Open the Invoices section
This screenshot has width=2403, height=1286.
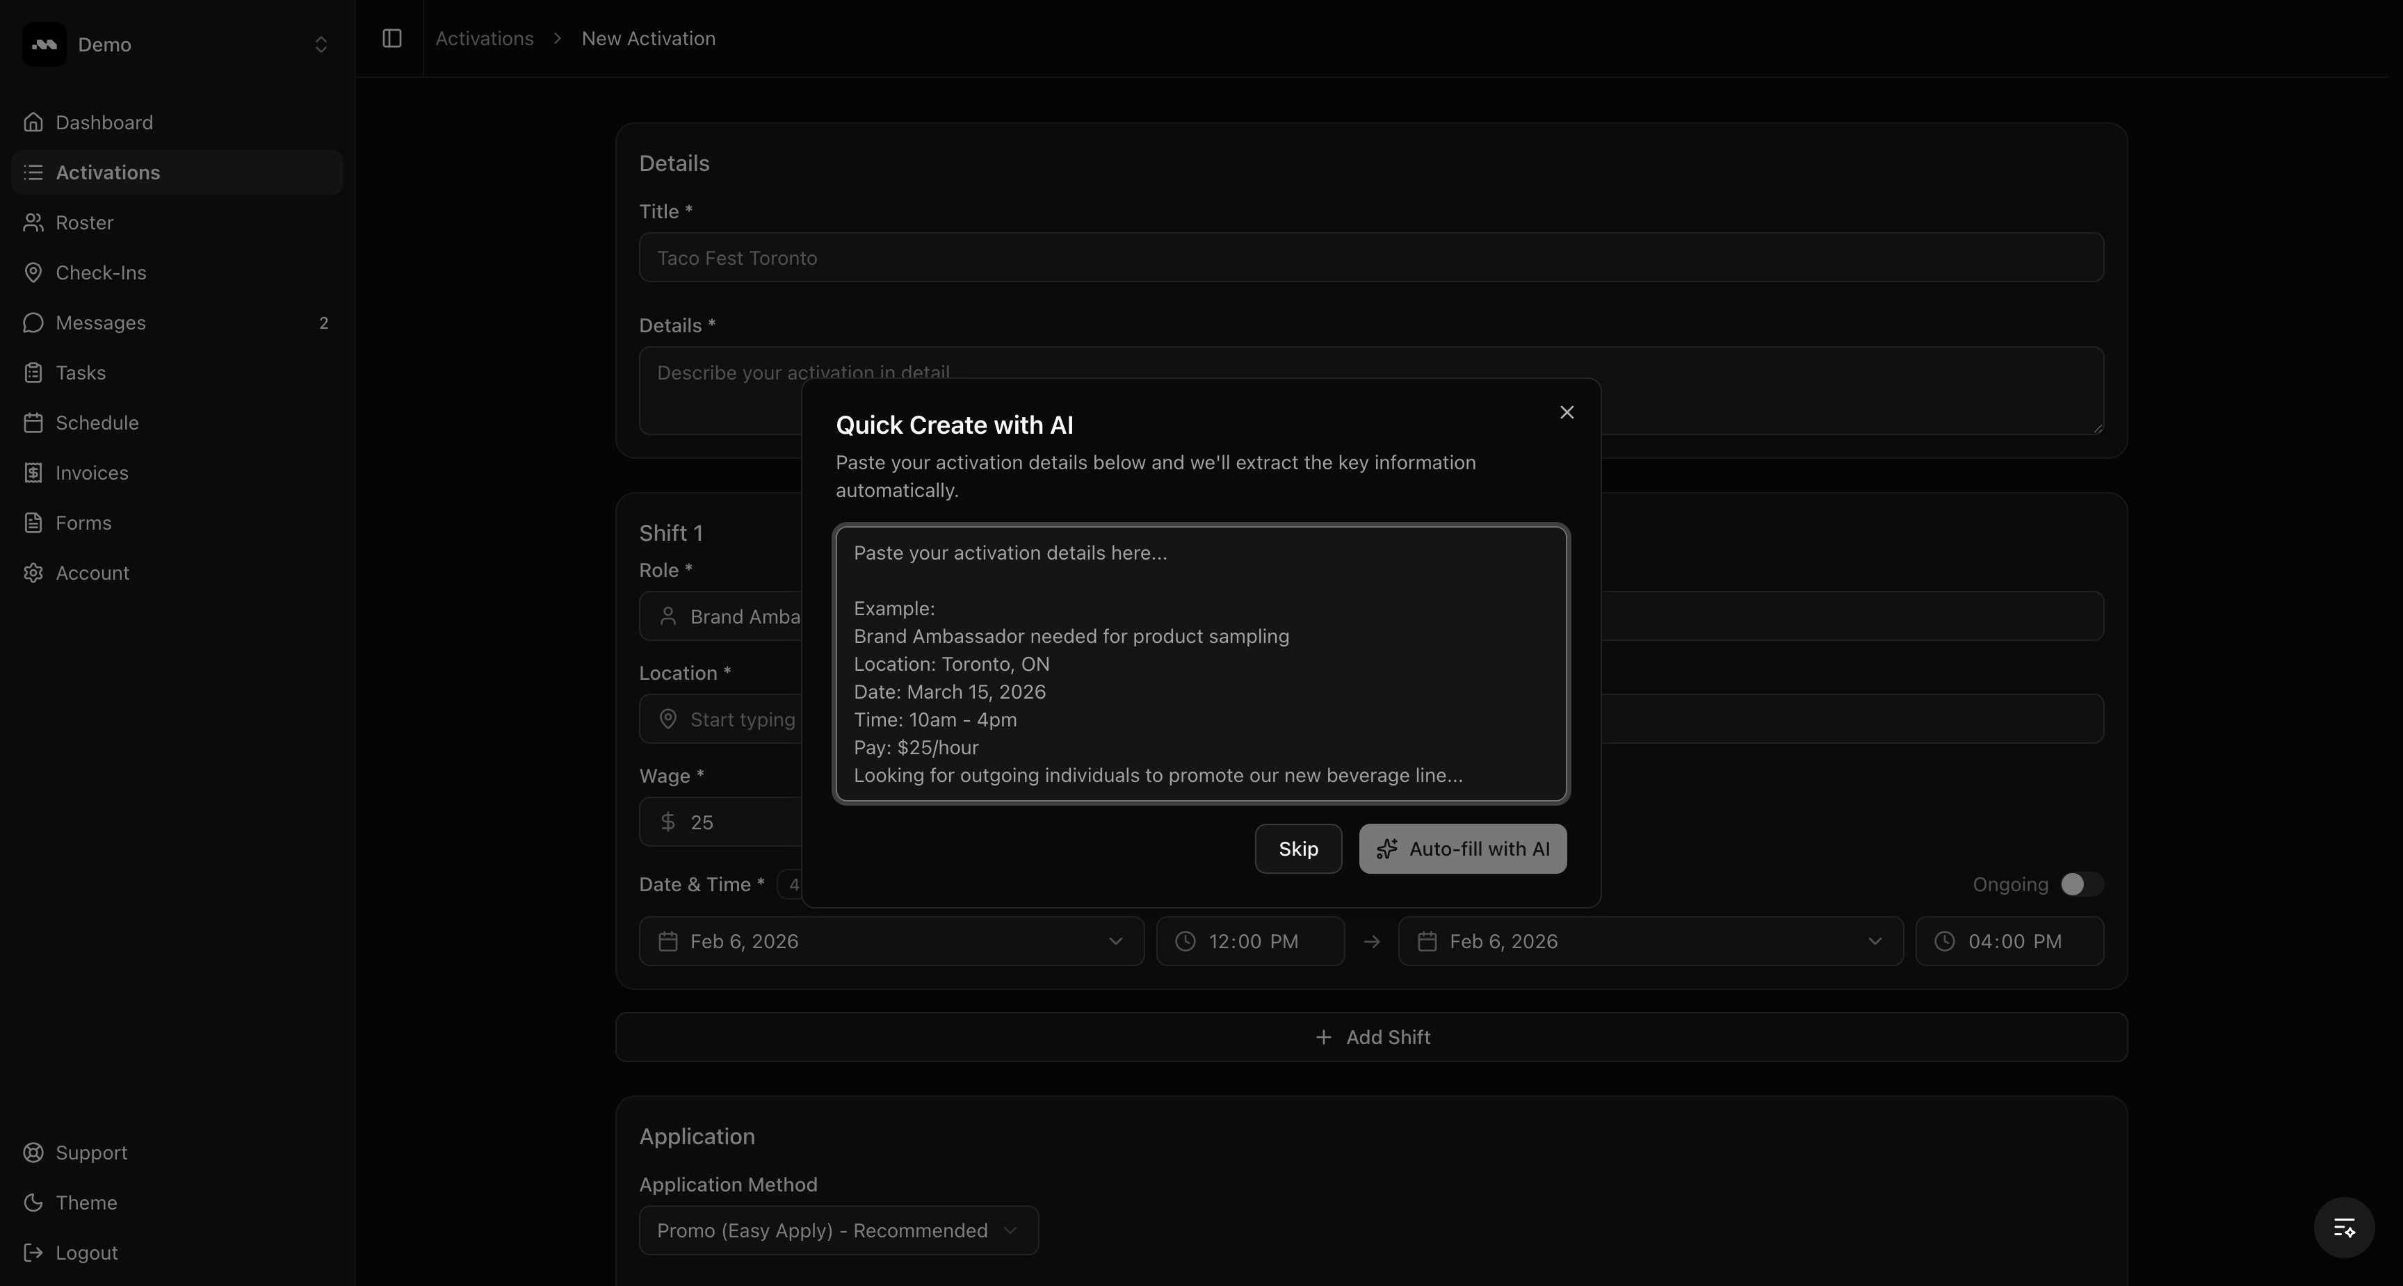point(91,473)
